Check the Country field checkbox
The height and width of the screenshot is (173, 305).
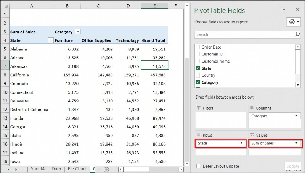click(x=197, y=75)
